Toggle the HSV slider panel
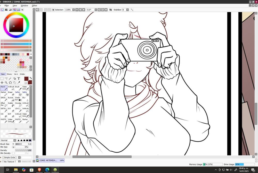 [x=10, y=10]
